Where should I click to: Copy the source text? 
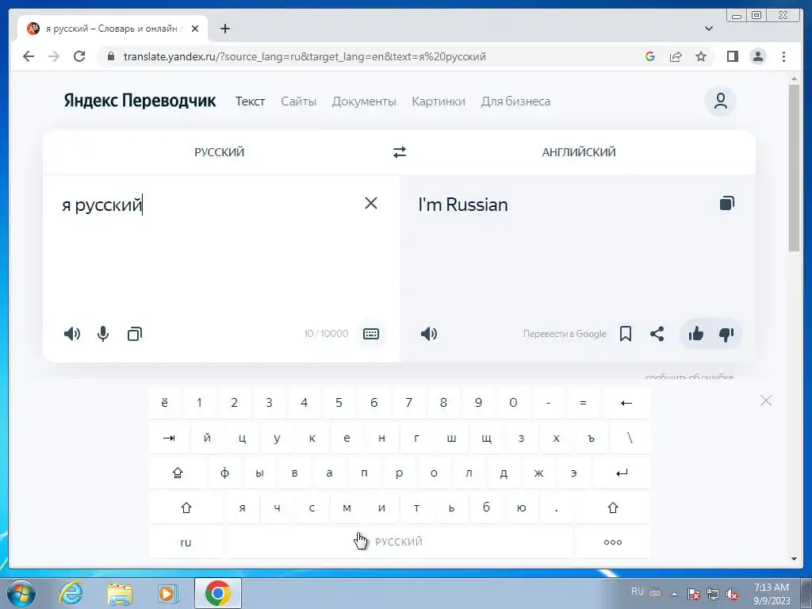(135, 334)
